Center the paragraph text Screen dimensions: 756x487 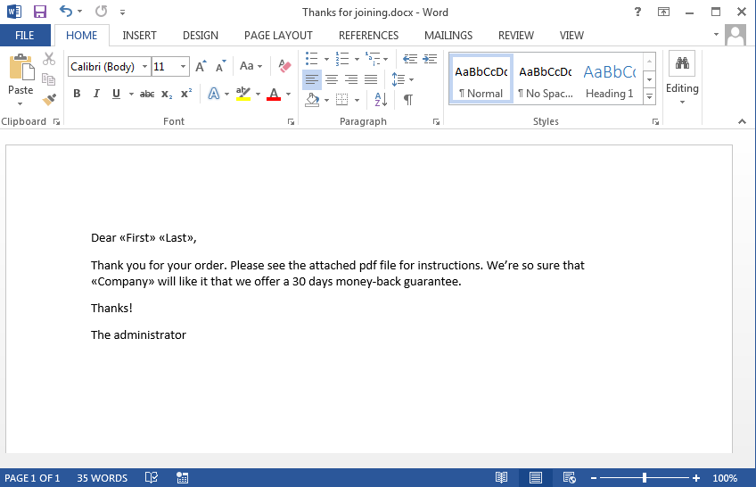[x=332, y=79]
